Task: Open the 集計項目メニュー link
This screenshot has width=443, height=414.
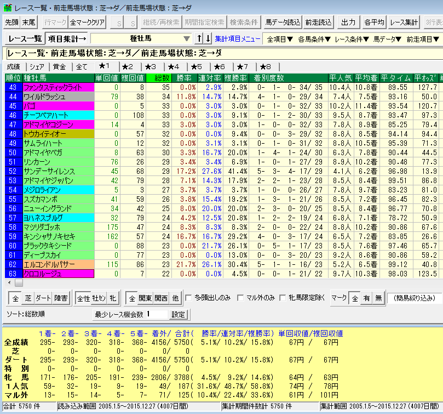Action: pos(238,39)
